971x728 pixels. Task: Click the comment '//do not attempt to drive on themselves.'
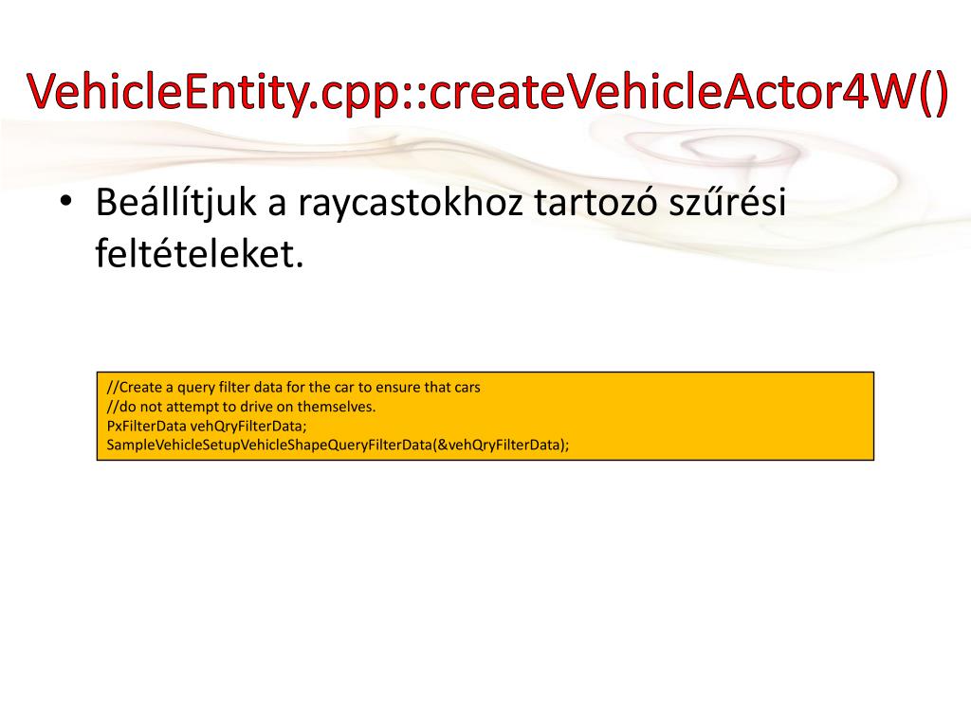pyautogui.click(x=241, y=407)
